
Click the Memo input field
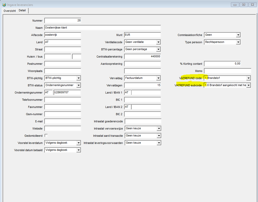pos(228,71)
